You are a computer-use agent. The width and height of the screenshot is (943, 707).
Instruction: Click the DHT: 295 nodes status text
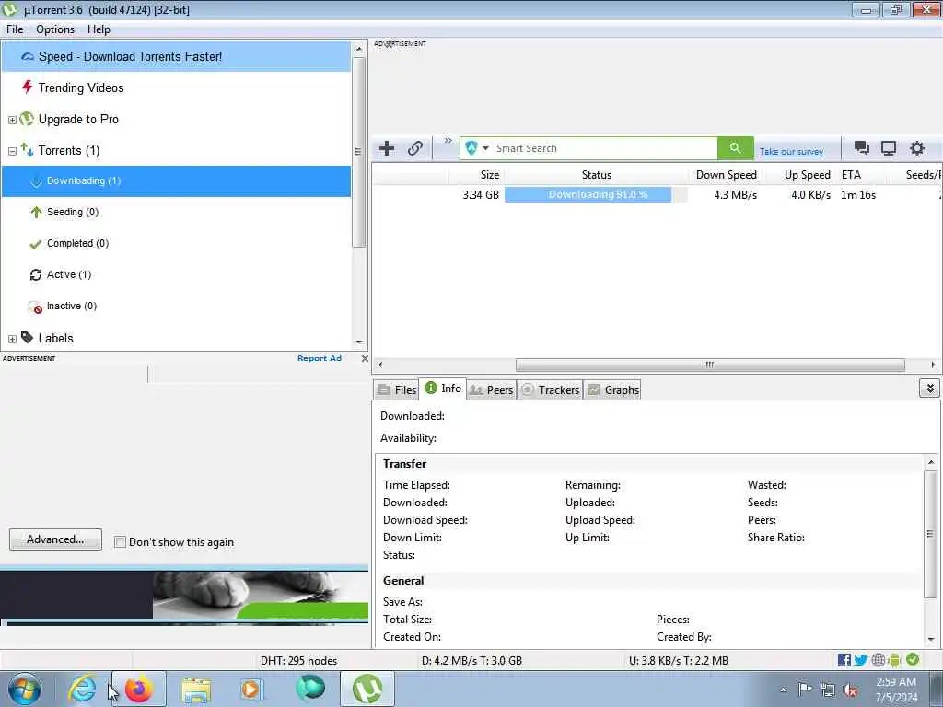[x=299, y=661]
